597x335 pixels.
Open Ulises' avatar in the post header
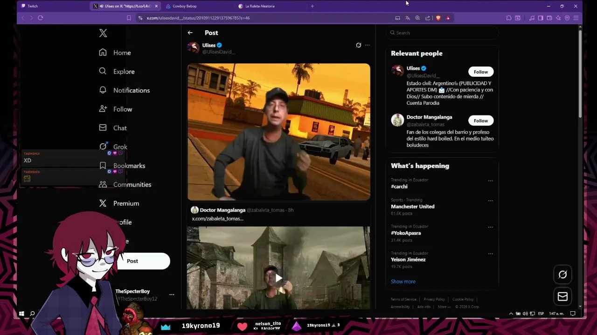coord(193,48)
